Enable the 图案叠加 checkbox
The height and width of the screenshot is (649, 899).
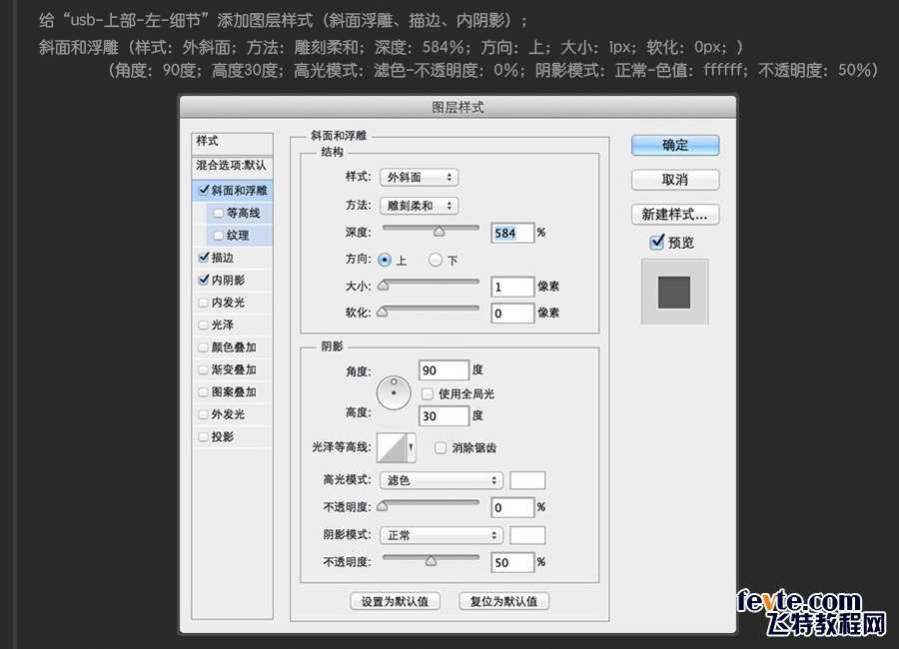pos(203,391)
